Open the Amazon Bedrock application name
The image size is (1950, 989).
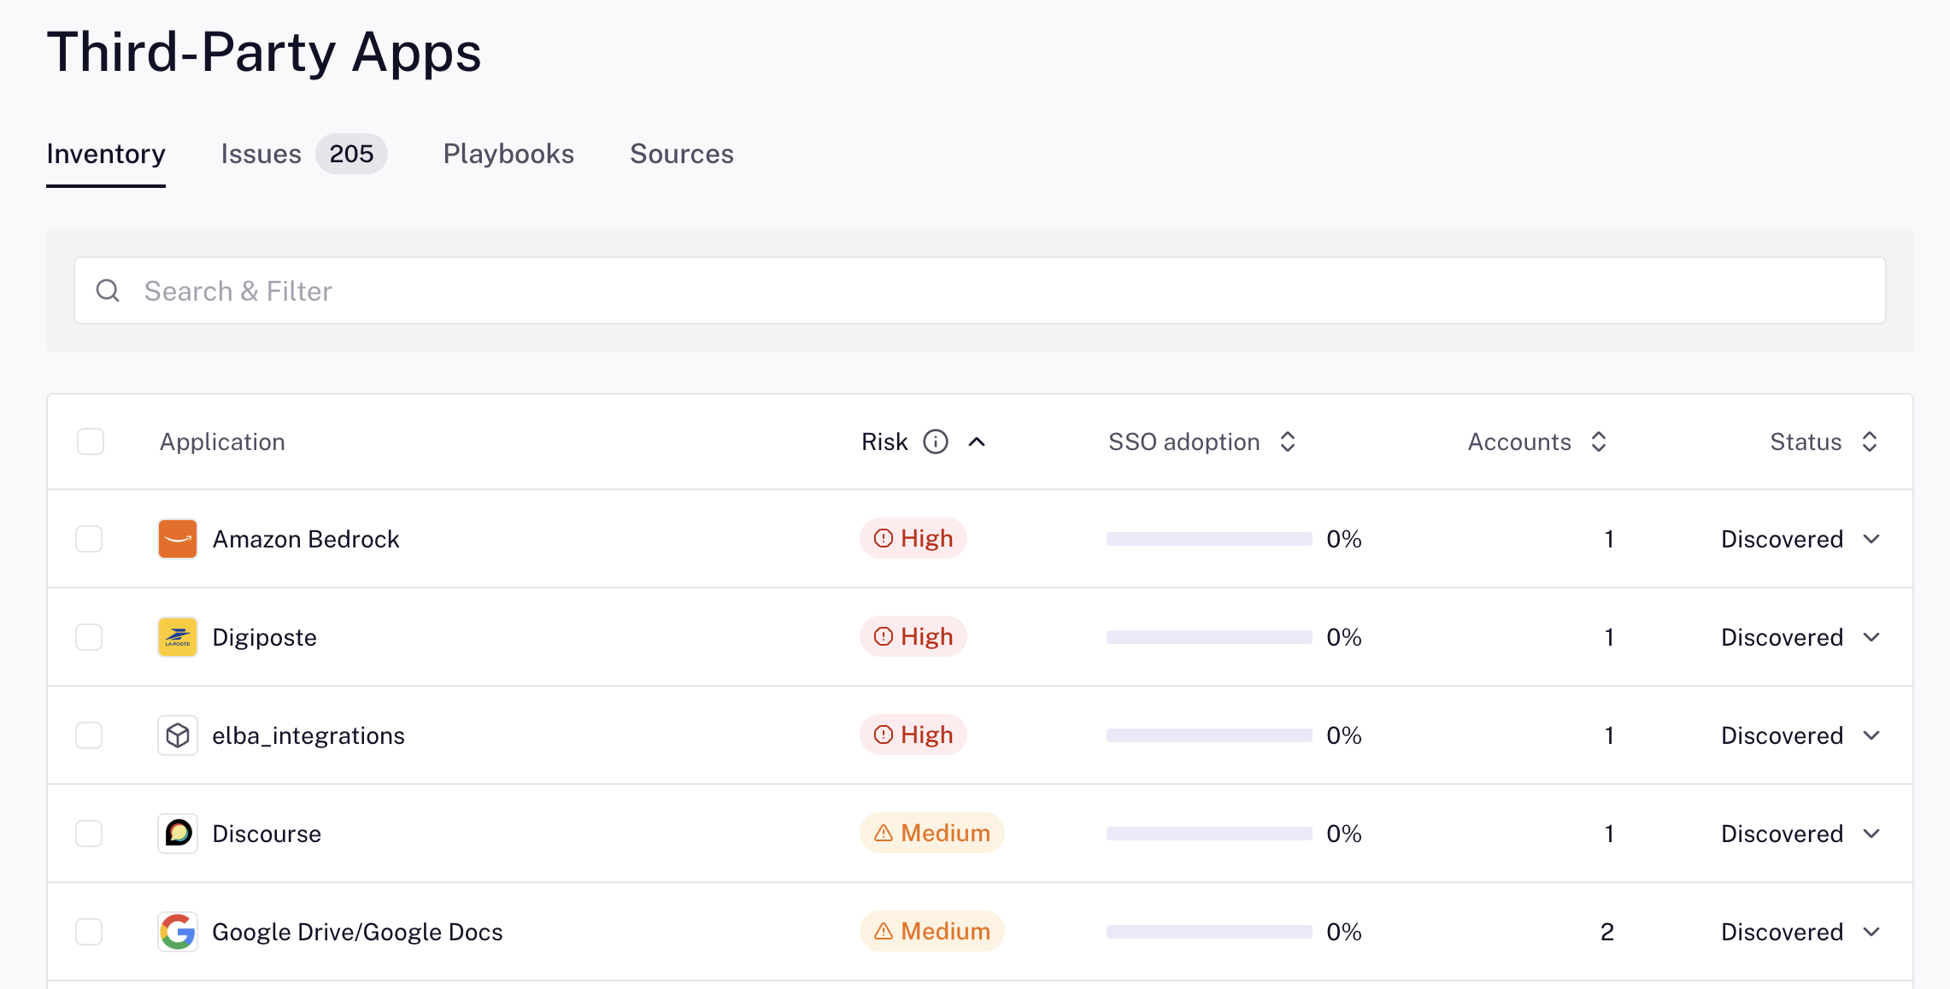click(306, 539)
